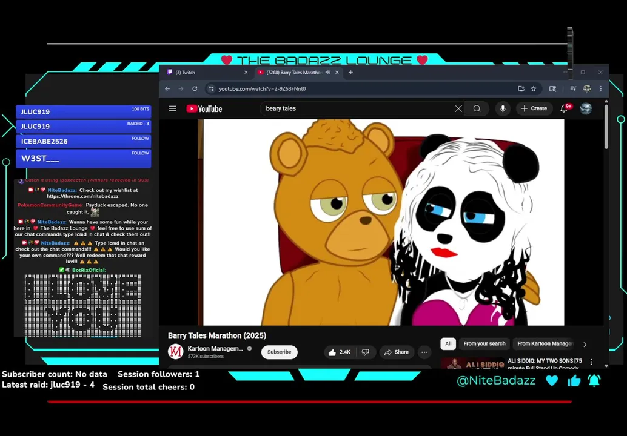Click the search magnifier button

(477, 108)
